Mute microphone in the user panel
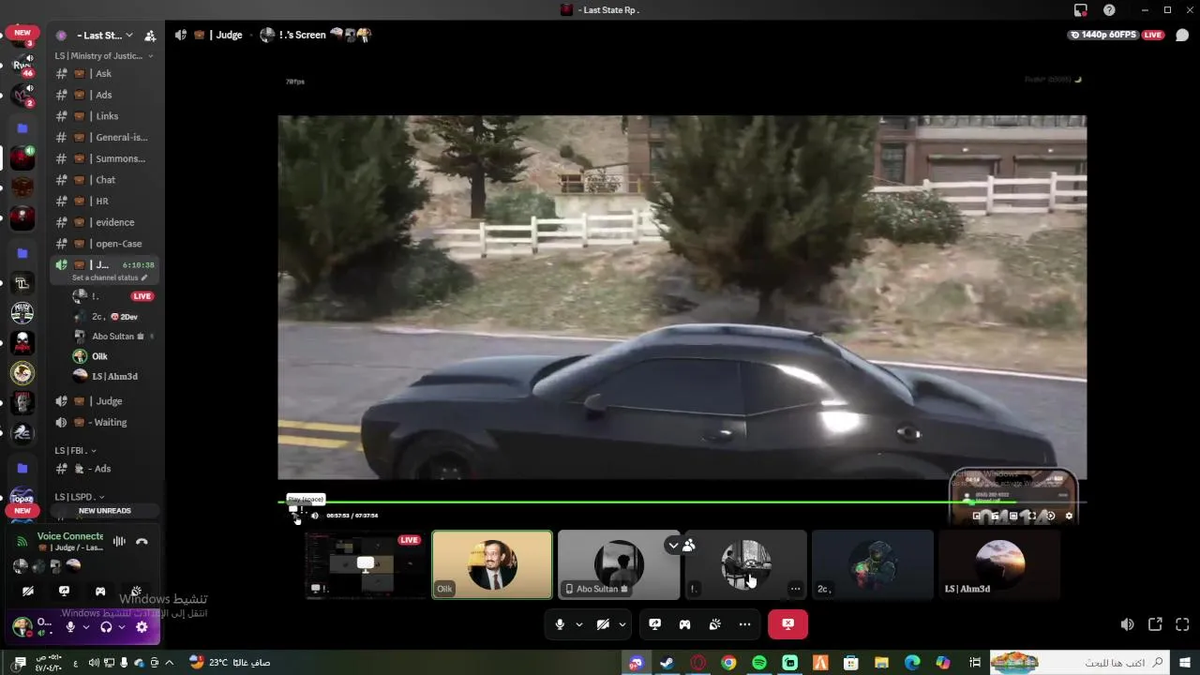This screenshot has width=1200, height=675. tap(70, 627)
